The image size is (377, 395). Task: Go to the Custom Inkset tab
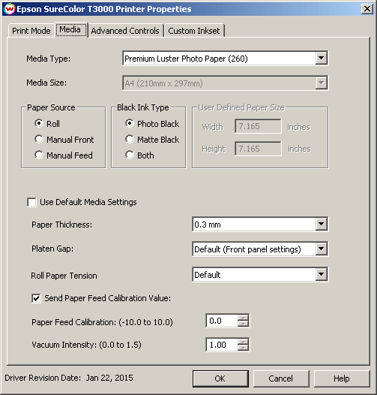click(x=193, y=31)
